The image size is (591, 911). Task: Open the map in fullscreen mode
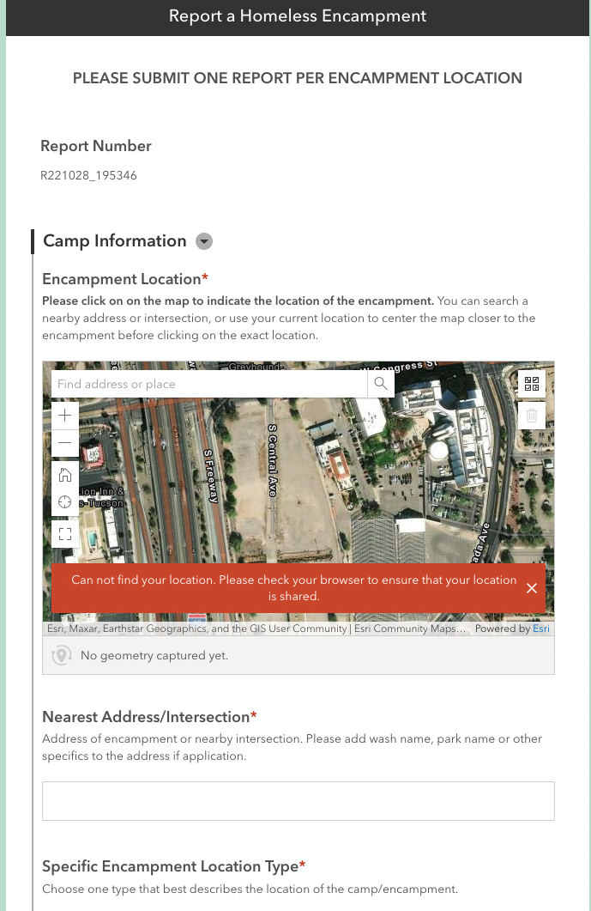65,536
